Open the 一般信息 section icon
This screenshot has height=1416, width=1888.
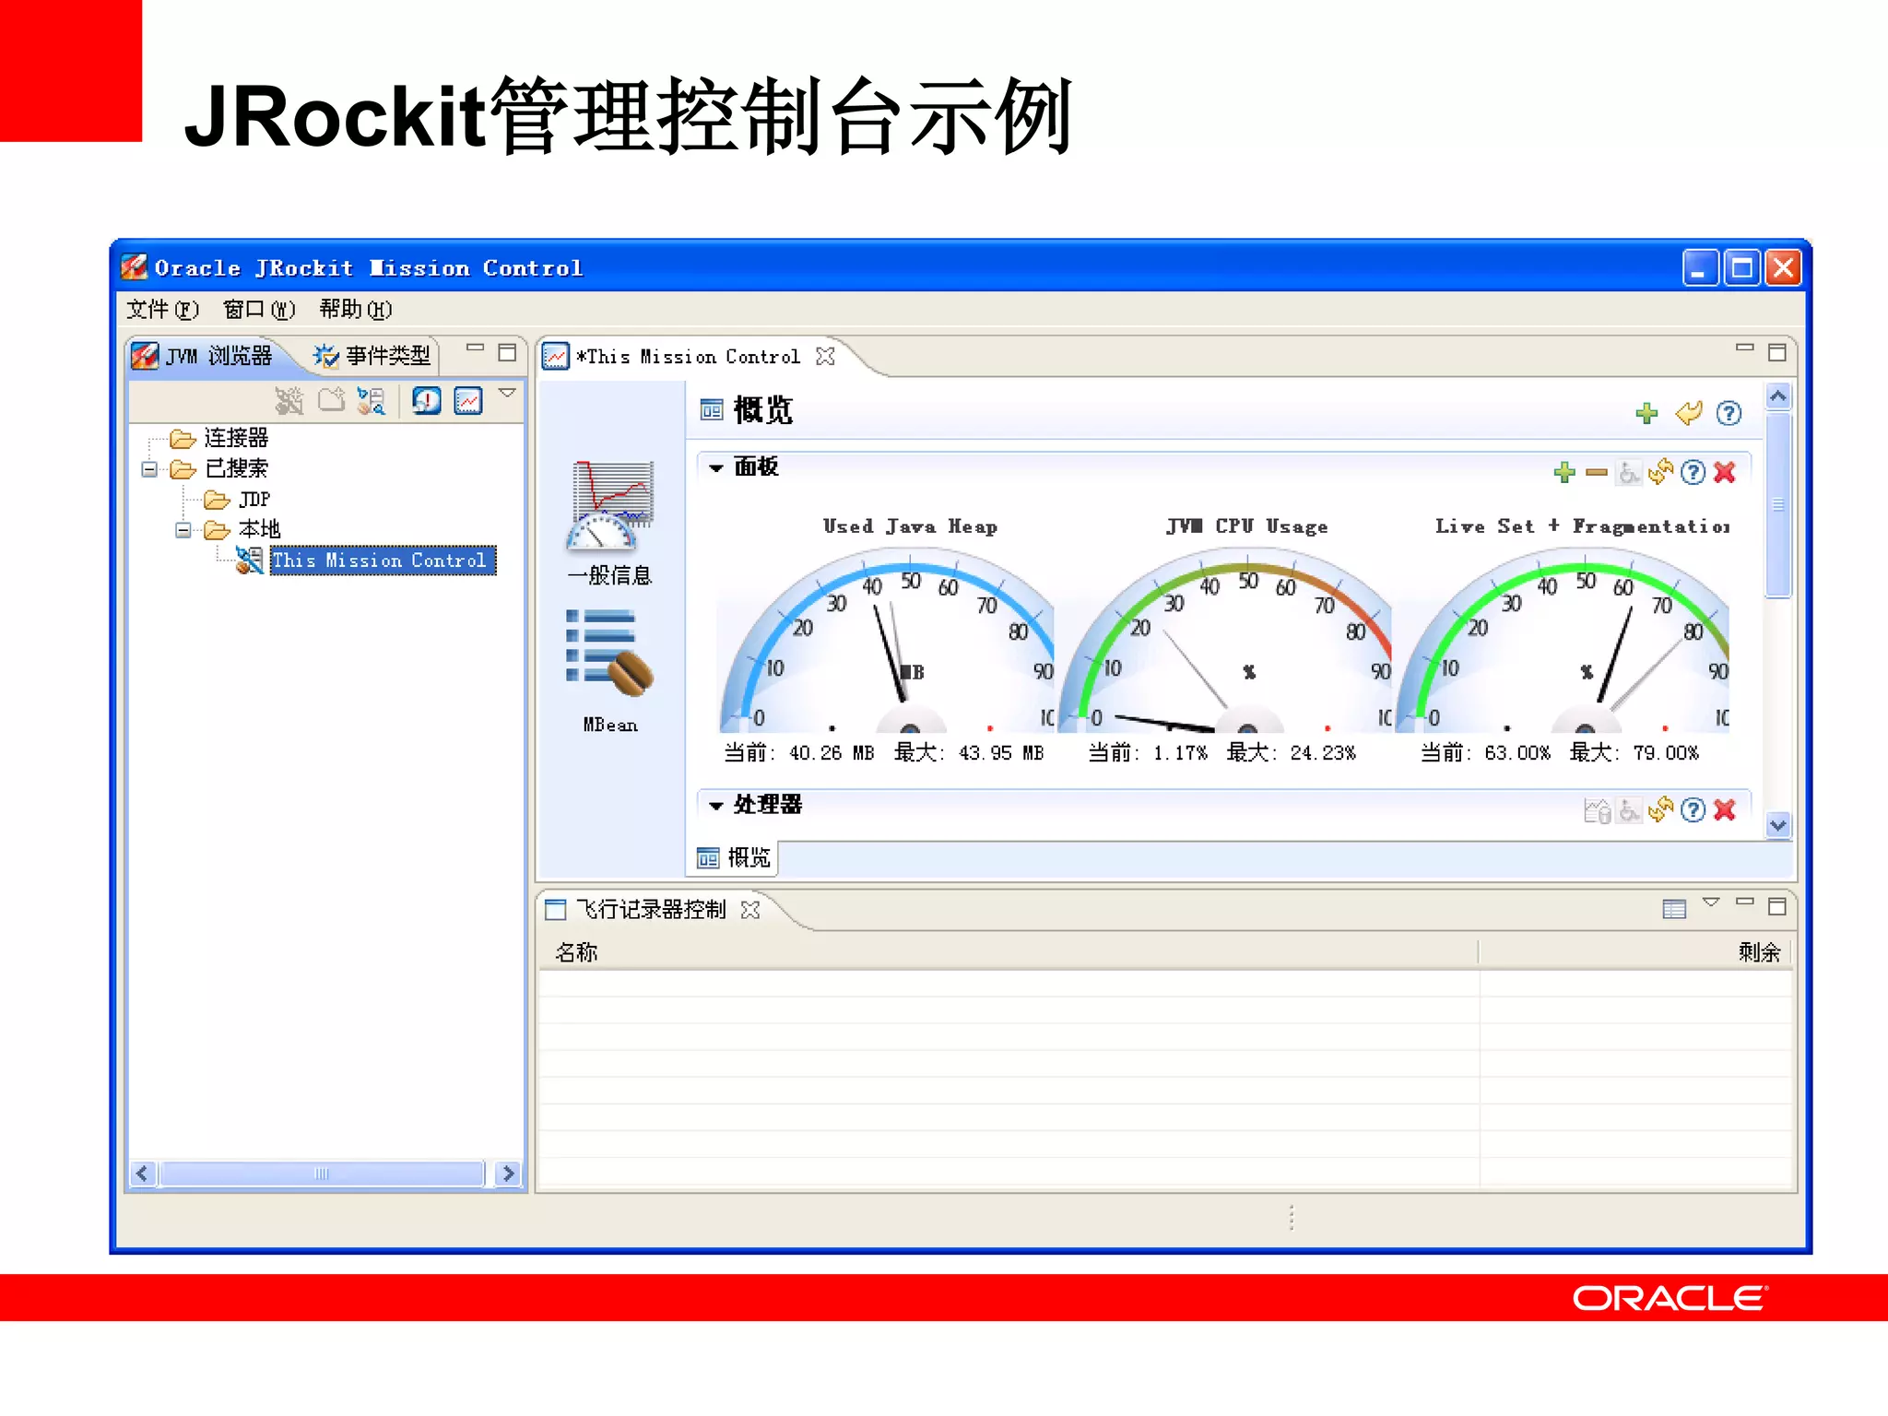[x=609, y=523]
